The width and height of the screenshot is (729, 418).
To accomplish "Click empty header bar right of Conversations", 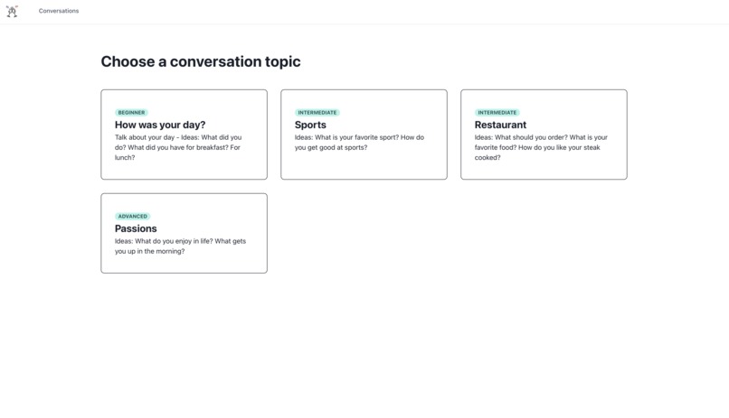I will coord(400,11).
